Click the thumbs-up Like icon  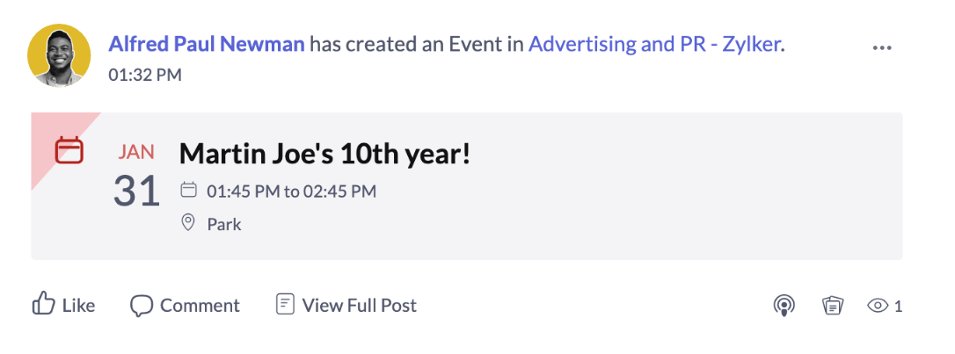point(43,304)
